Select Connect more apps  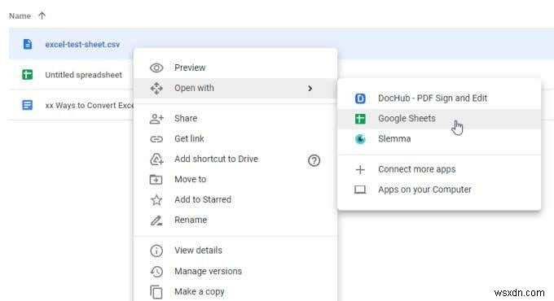tap(439, 170)
